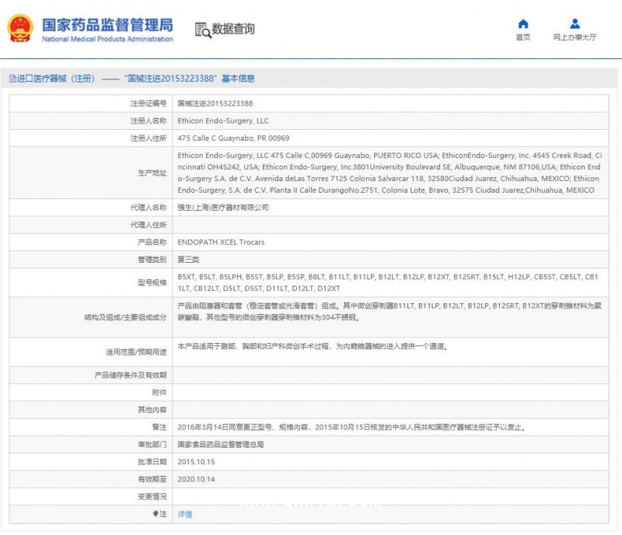Click the 数据查询 heading text

pyautogui.click(x=233, y=30)
